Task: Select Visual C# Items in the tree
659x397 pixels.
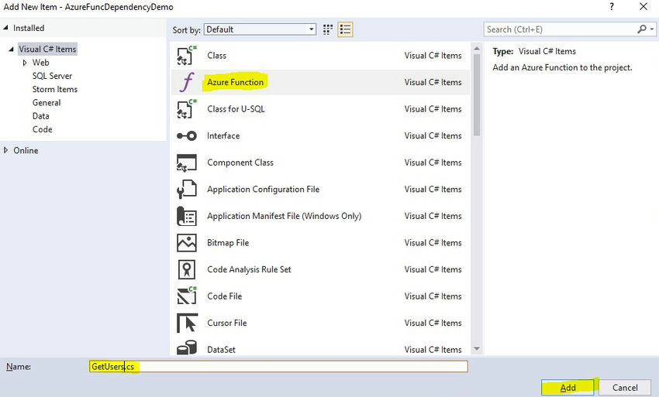Action: tap(47, 49)
